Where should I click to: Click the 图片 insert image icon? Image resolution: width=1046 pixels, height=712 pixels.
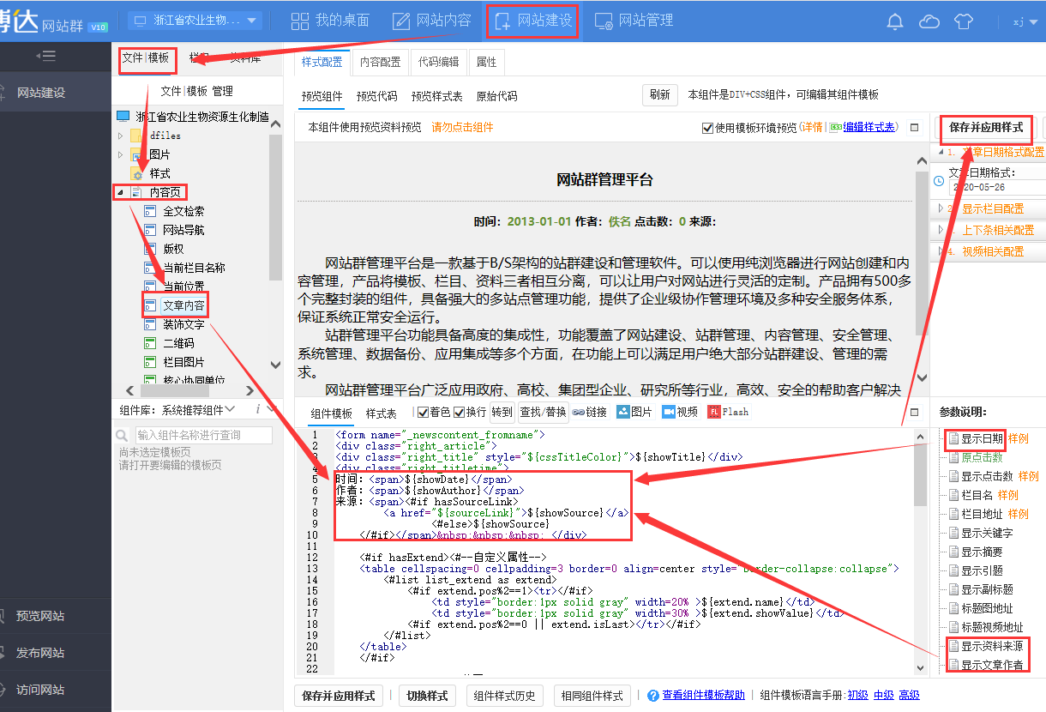coord(623,412)
